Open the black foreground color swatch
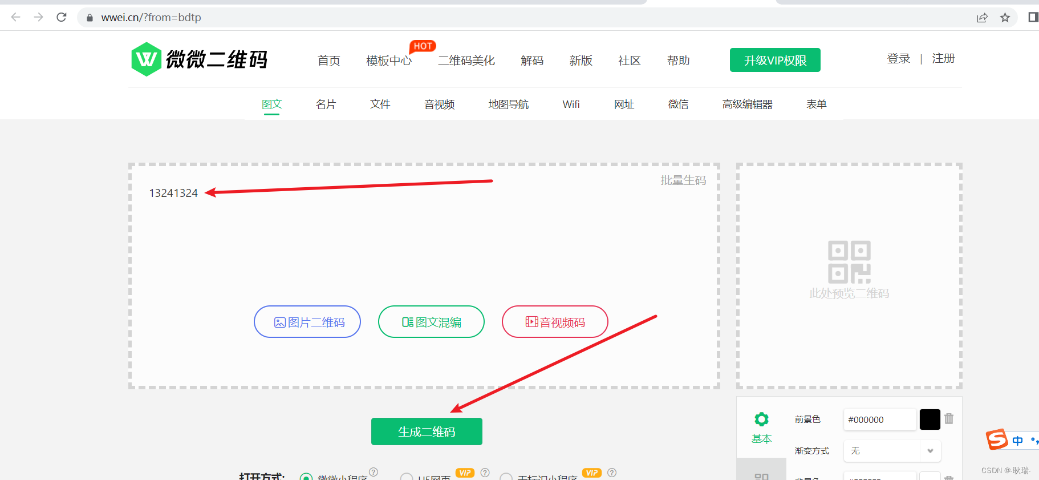This screenshot has width=1039, height=480. 930,420
